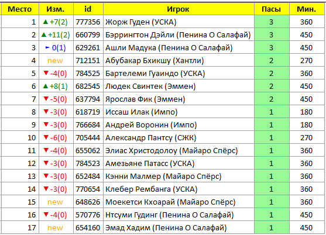This screenshot has width=326, height=235.
Task: Select player 'Бэррингтон Дэйли (Пенина О Салафай)'
Action: click(x=178, y=35)
